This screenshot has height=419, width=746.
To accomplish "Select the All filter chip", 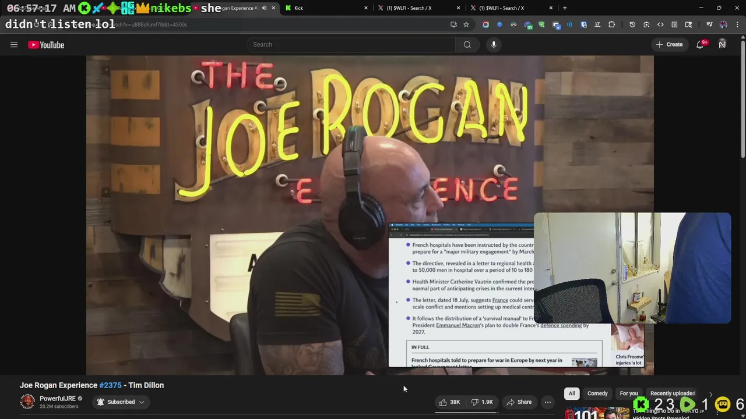I will [572, 393].
